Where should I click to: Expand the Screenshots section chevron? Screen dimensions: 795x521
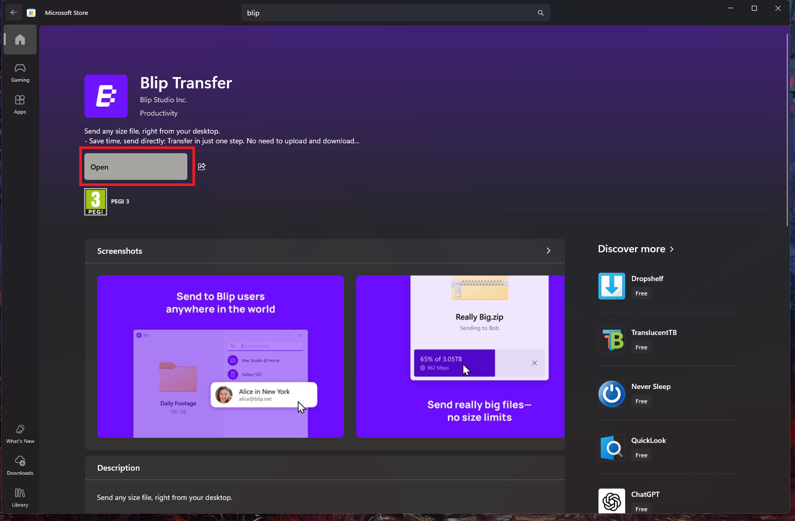tap(548, 251)
